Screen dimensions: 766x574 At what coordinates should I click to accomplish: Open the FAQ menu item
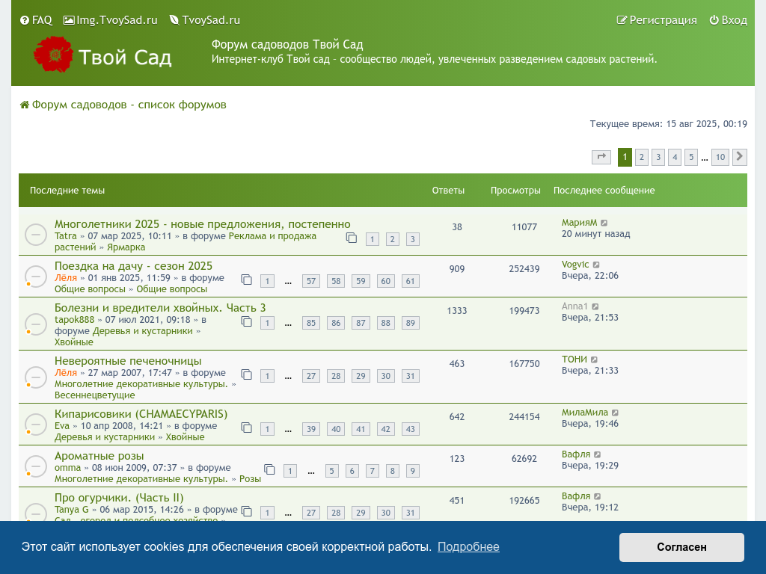[x=36, y=20]
